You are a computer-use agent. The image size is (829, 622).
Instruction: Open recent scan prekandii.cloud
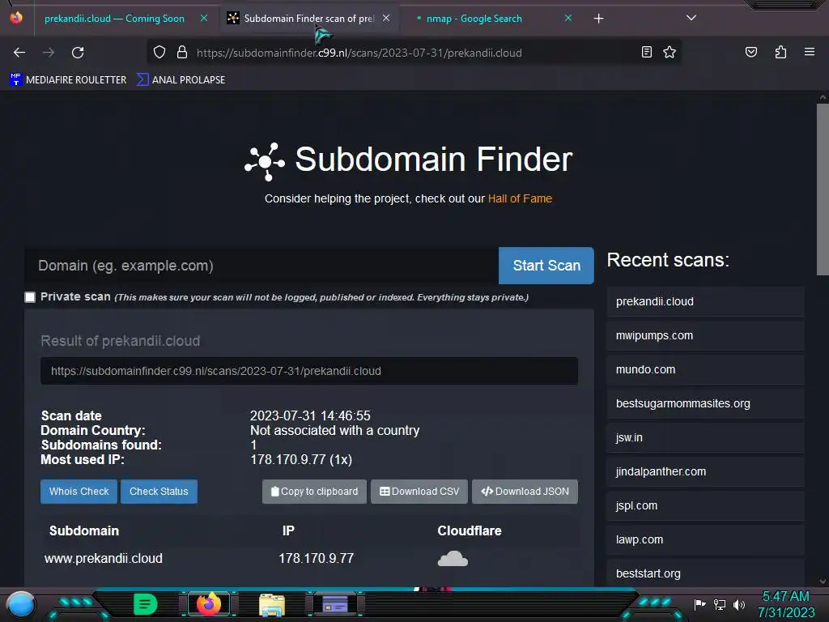pos(705,301)
